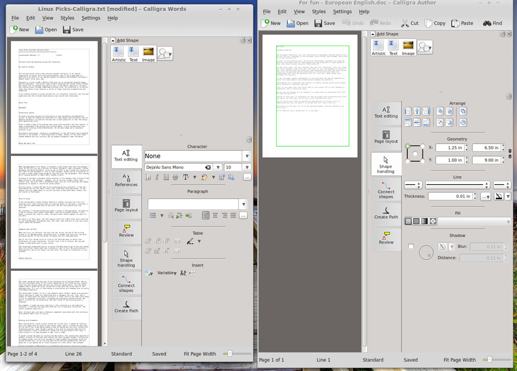Open other shapes dropdown in Author Add Shape
This screenshot has height=371, width=517.
click(425, 47)
